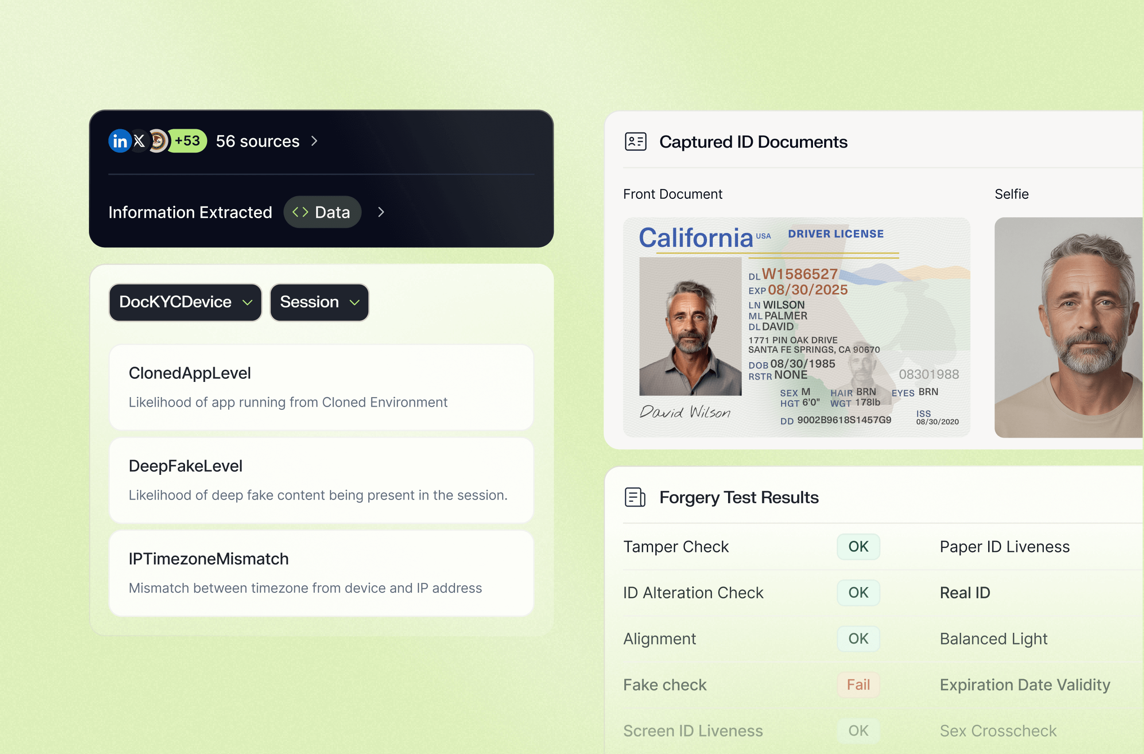The width and height of the screenshot is (1144, 754).
Task: Open the Session dropdown
Action: (319, 302)
